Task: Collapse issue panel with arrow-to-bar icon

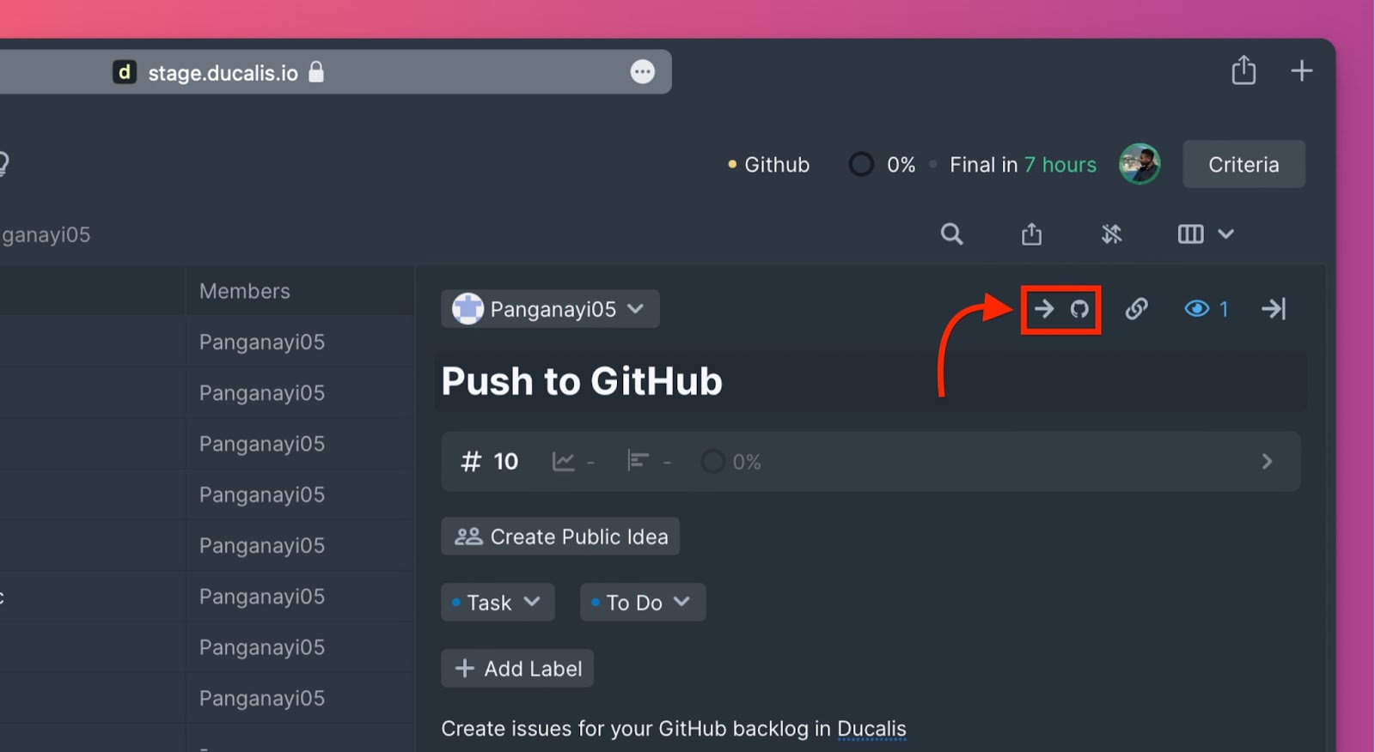Action: [x=1274, y=309]
